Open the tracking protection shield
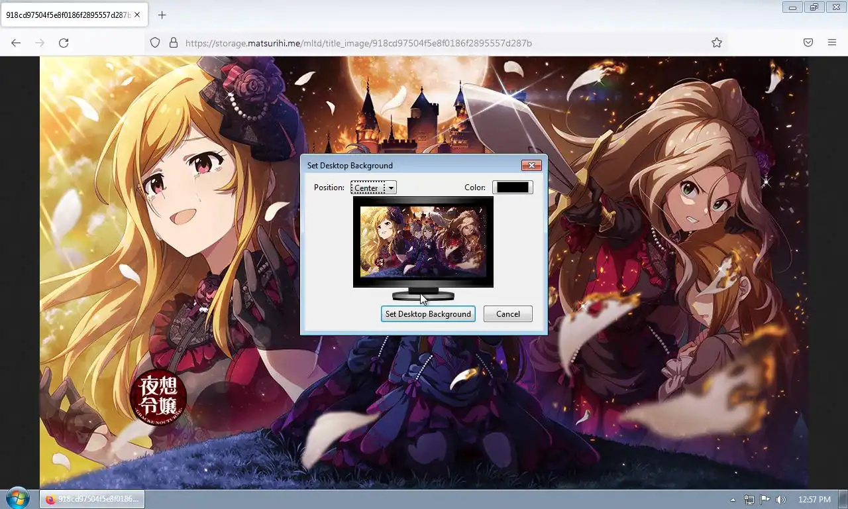 155,42
